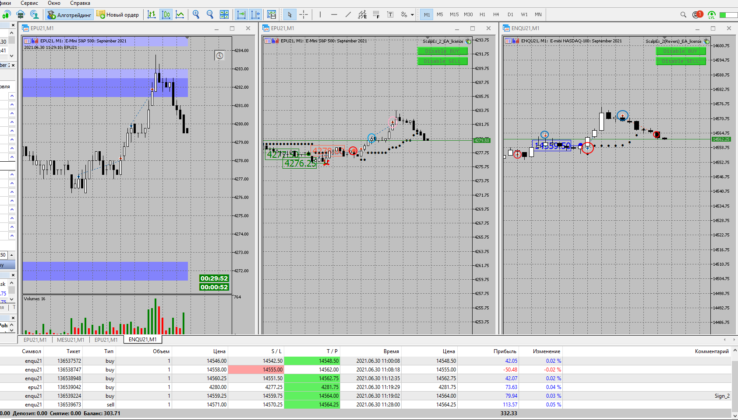Open account notifications with red badge
738x420 pixels.
click(x=697, y=14)
